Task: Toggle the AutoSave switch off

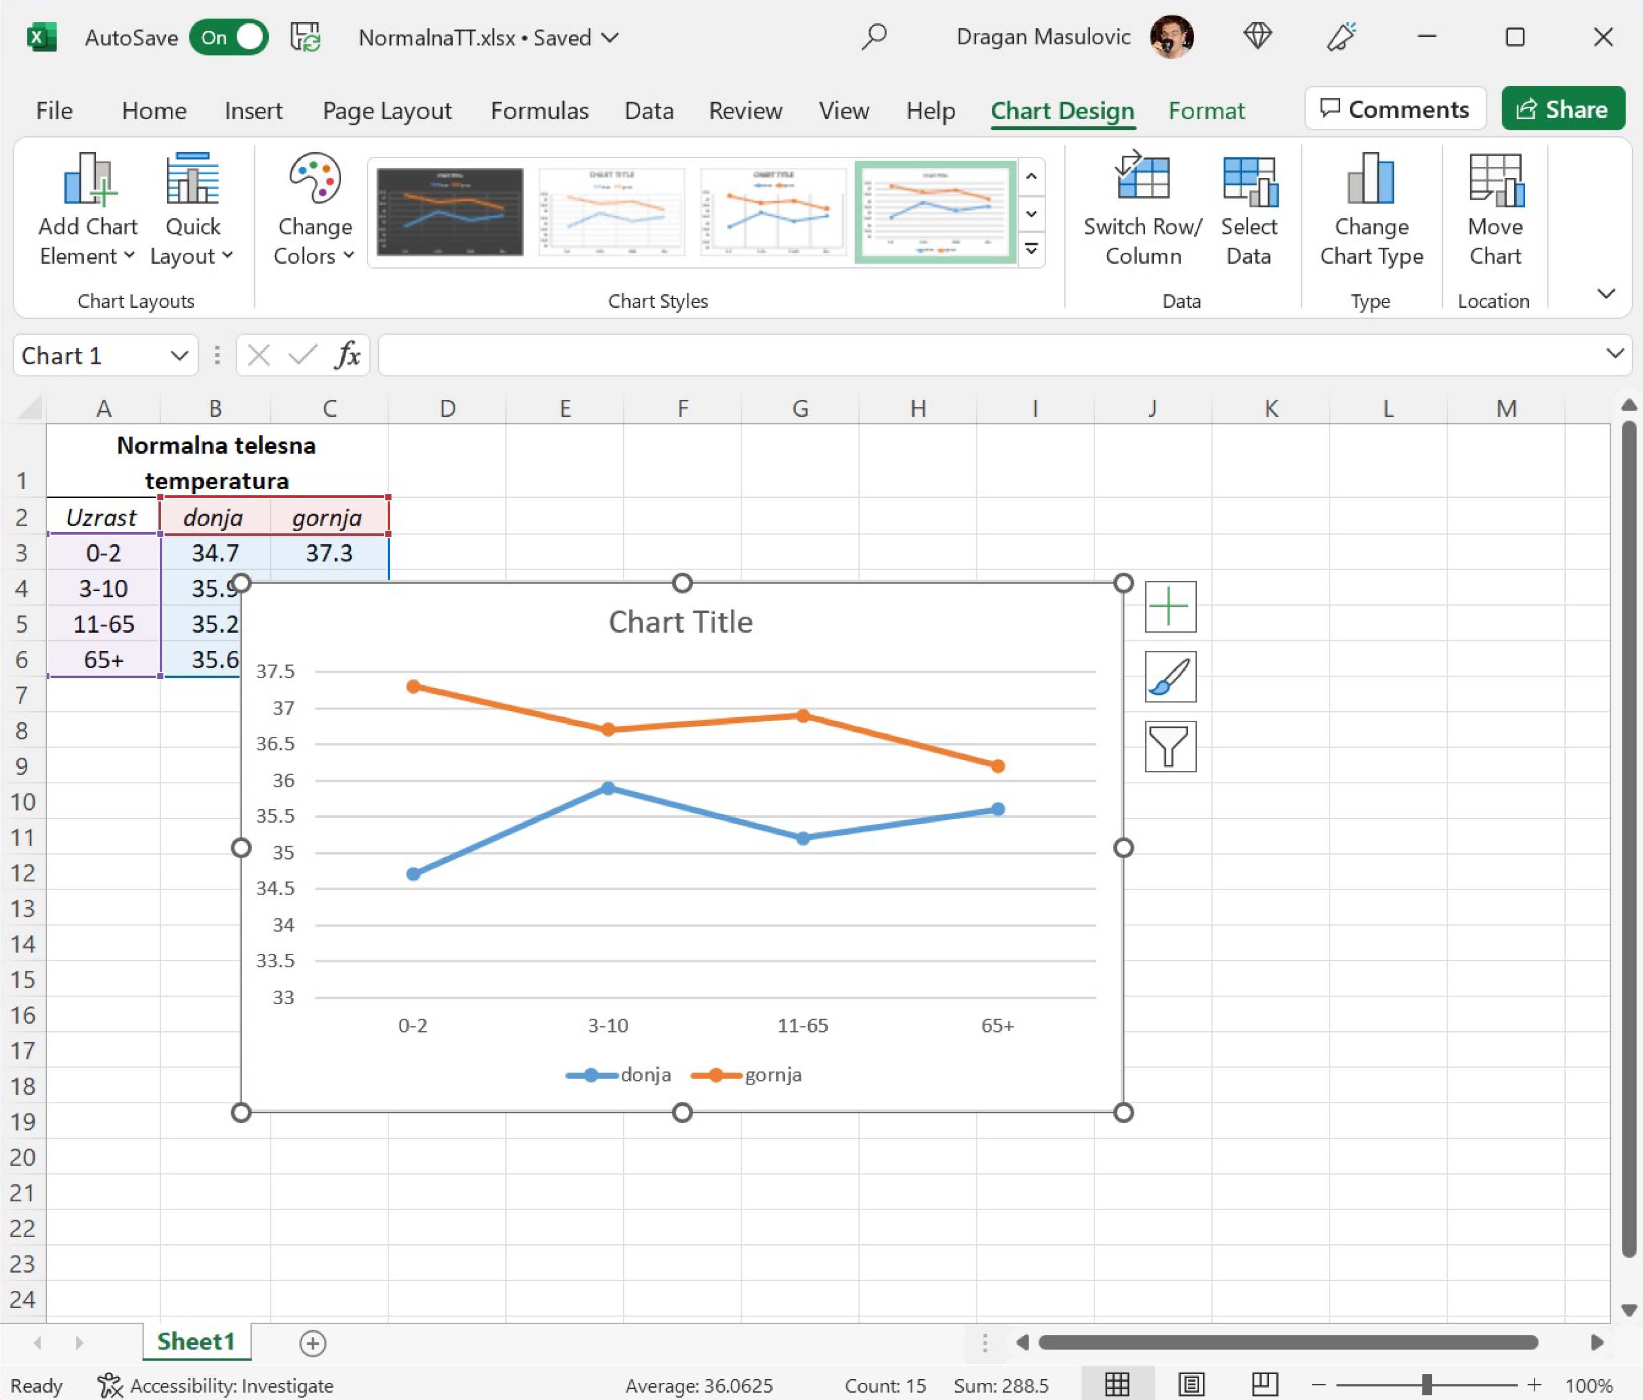Action: click(229, 37)
